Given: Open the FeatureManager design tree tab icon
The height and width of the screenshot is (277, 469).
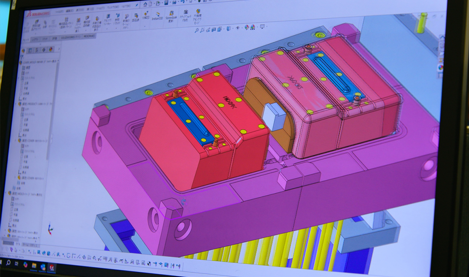Looking at the screenshot, I should tap(30, 50).
